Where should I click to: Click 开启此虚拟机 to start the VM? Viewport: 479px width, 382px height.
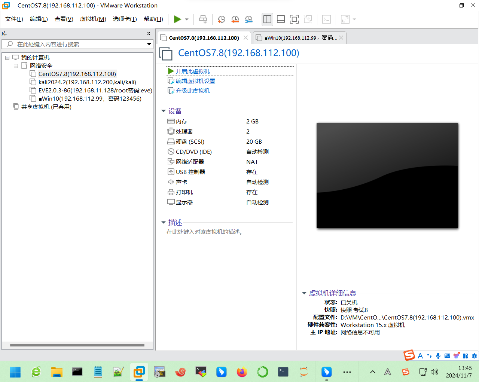click(x=192, y=71)
